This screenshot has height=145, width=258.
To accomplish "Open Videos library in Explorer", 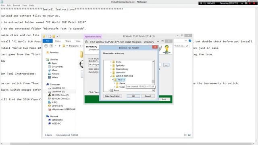I will pos(55,77).
